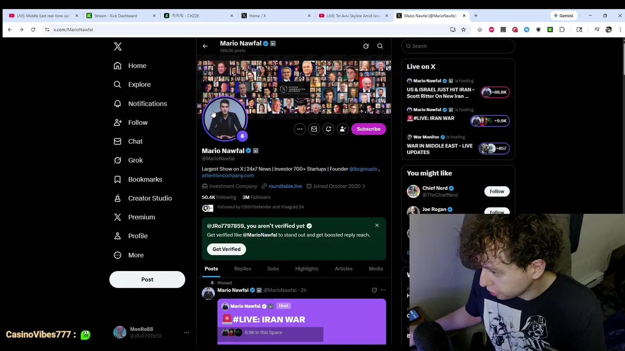Viewport: 625px width, 351px height.
Task: Click the Get Verified button
Action: click(227, 249)
